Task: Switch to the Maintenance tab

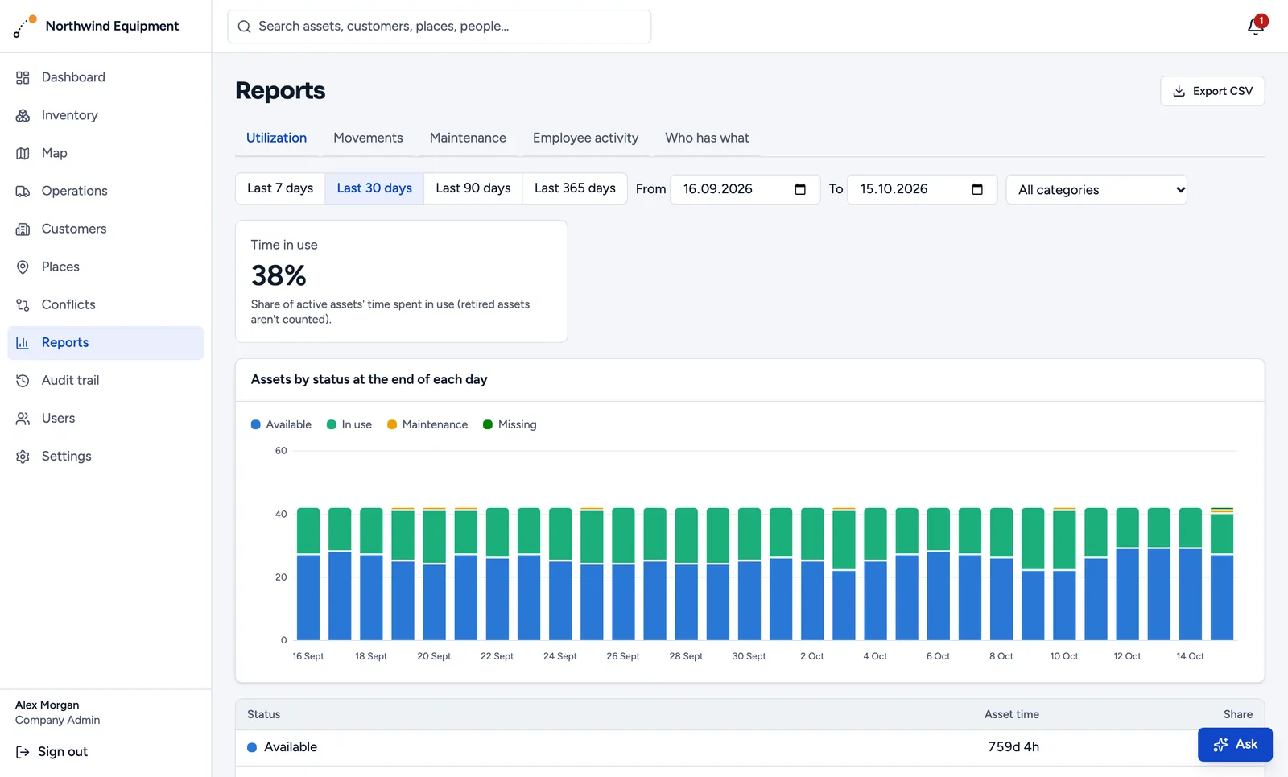Action: (468, 138)
